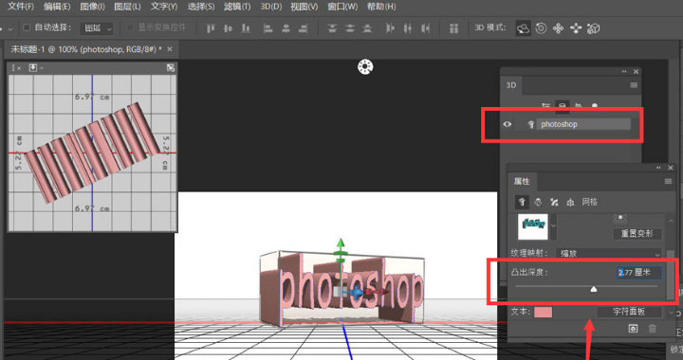The width and height of the screenshot is (683, 360).
Task: Align right edges icon
Action: [x=304, y=28]
